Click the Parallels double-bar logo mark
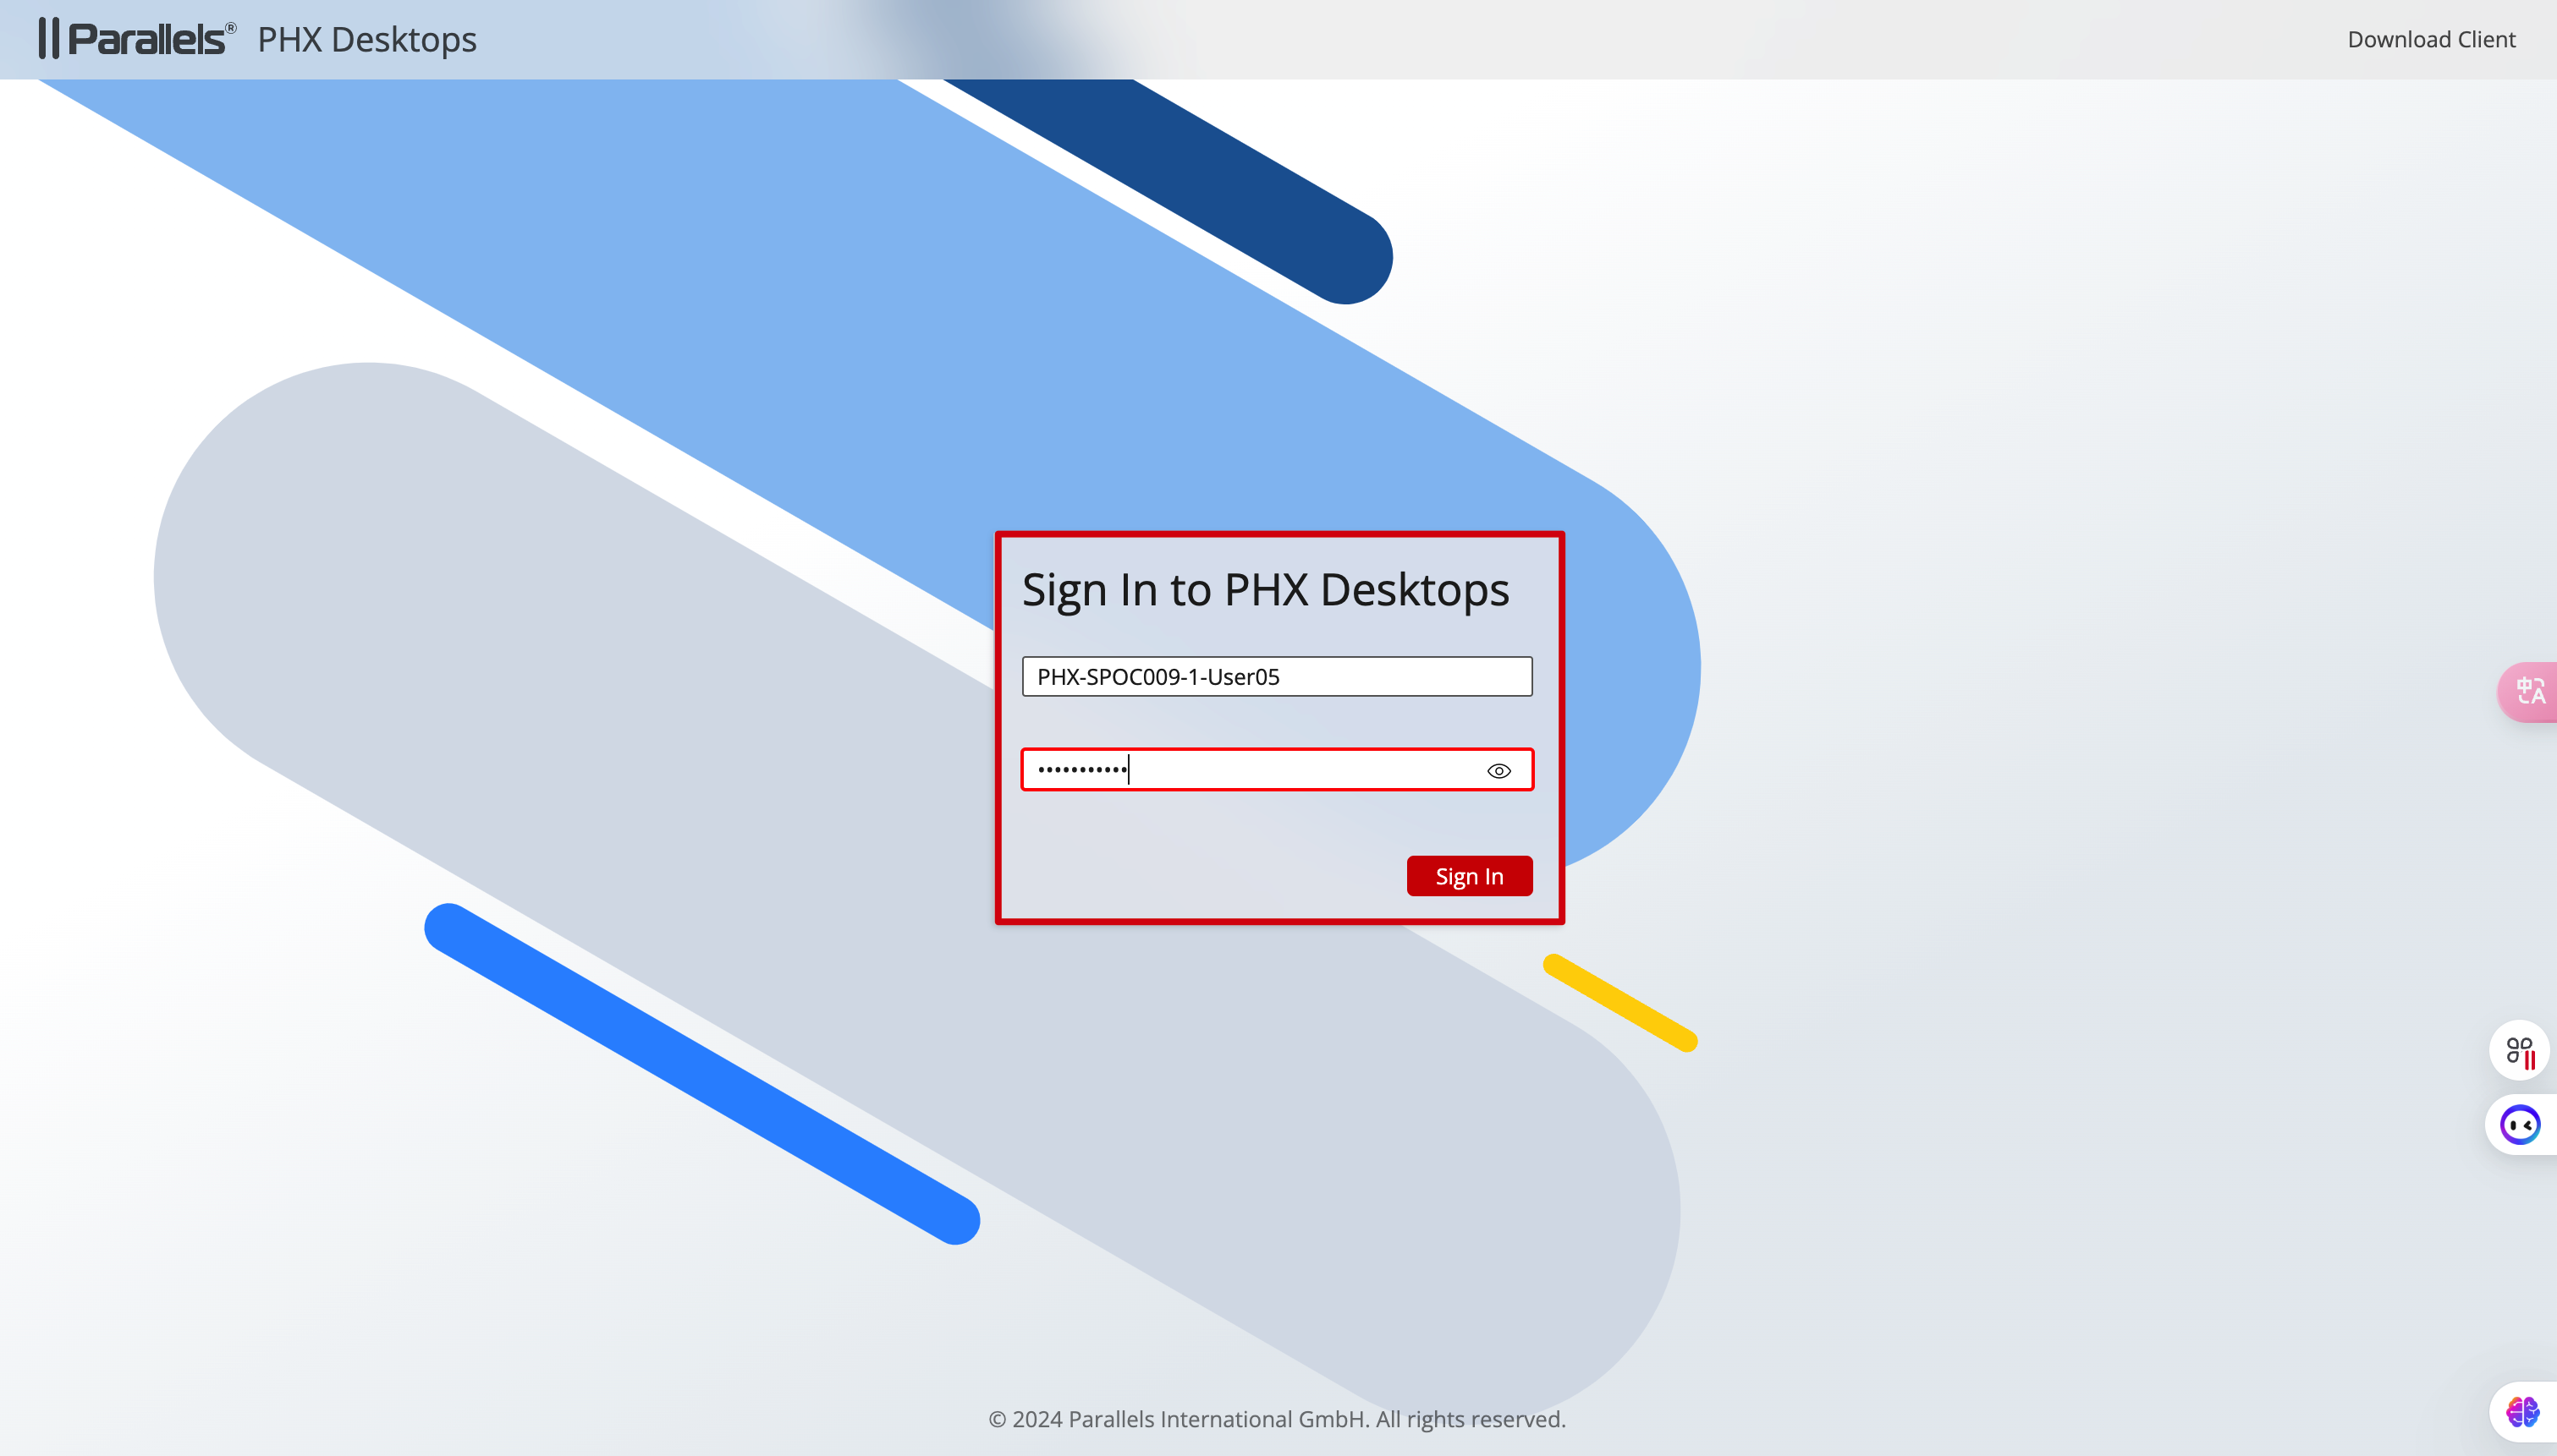 (49, 39)
